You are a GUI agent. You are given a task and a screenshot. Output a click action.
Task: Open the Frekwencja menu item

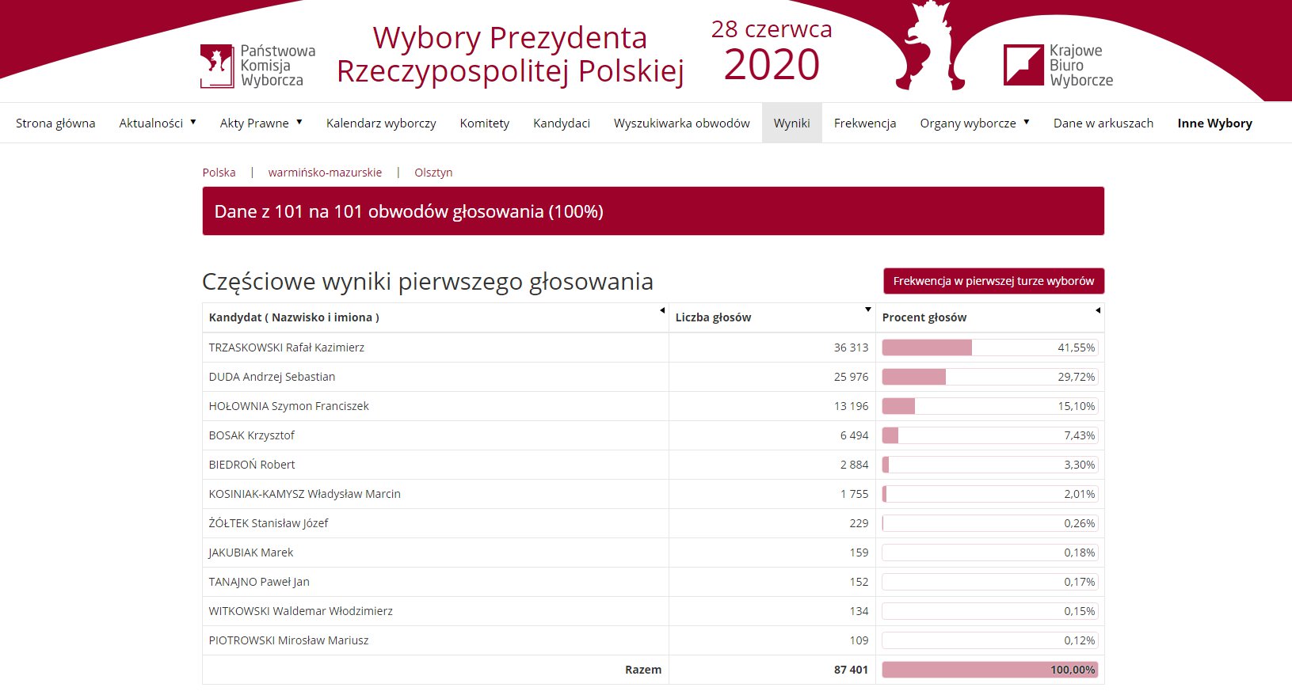(865, 123)
